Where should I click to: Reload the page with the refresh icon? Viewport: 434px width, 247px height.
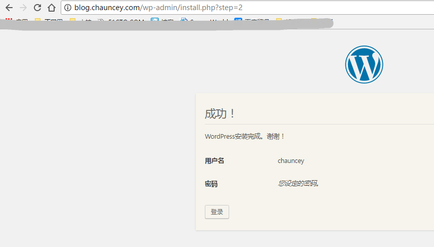[37, 8]
